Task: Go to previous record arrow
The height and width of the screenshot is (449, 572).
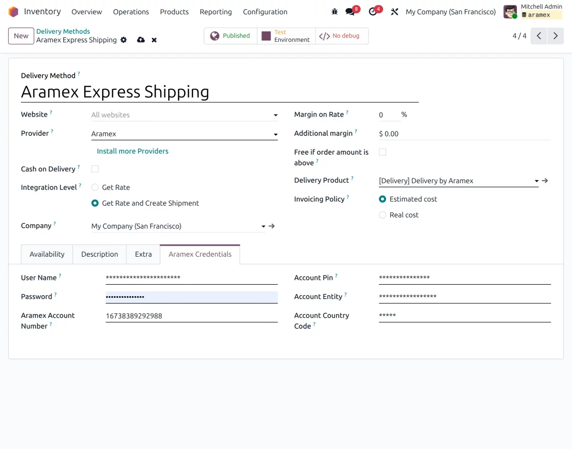Action: [539, 36]
